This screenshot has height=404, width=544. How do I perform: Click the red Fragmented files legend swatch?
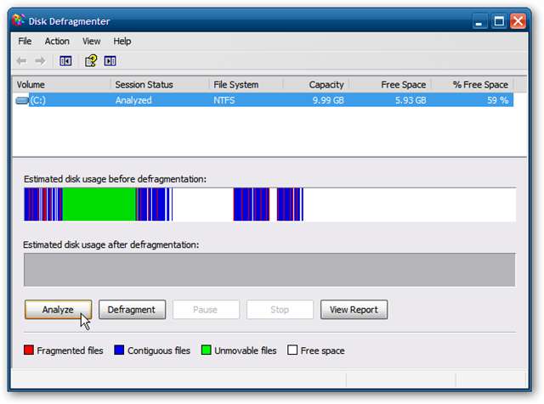coord(30,351)
